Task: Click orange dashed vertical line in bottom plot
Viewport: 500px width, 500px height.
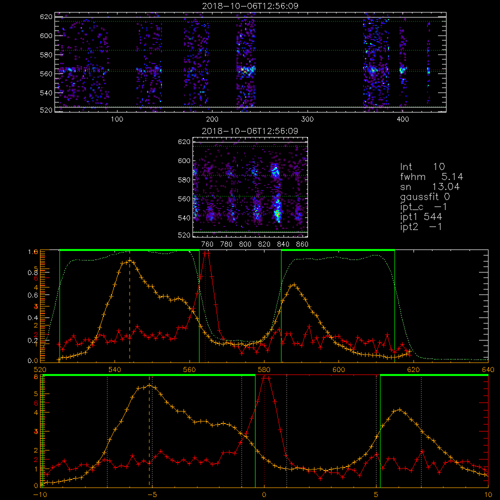Action: pos(149,431)
